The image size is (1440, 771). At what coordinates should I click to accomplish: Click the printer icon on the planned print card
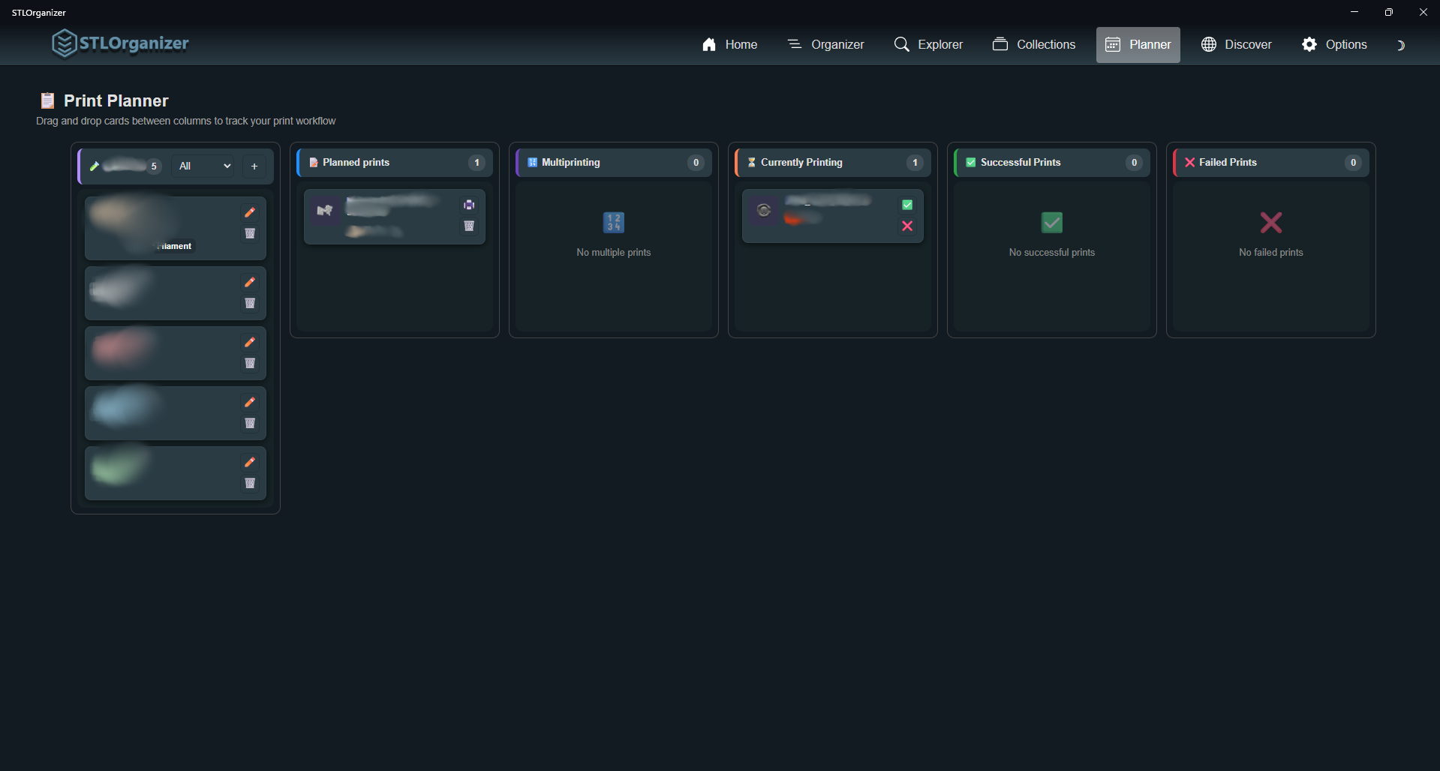pos(469,205)
